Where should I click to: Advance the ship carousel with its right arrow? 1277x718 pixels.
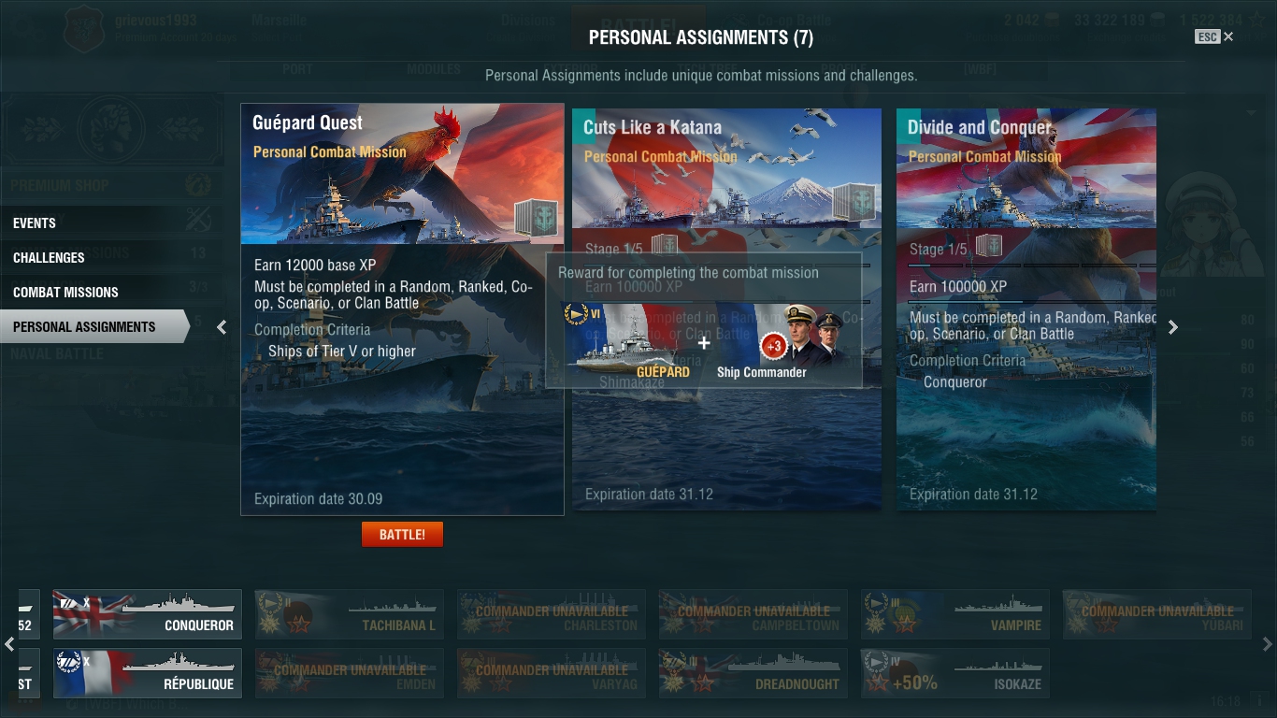pyautogui.click(x=1268, y=644)
